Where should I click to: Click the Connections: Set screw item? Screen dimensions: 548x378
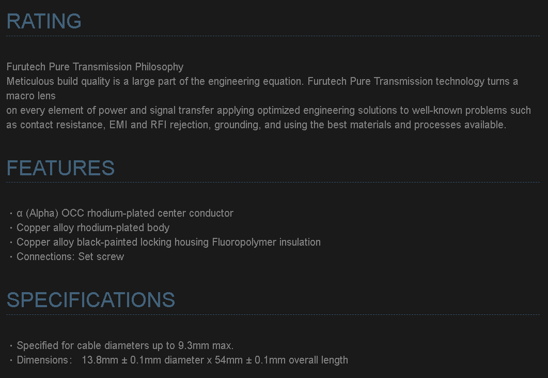click(x=70, y=256)
